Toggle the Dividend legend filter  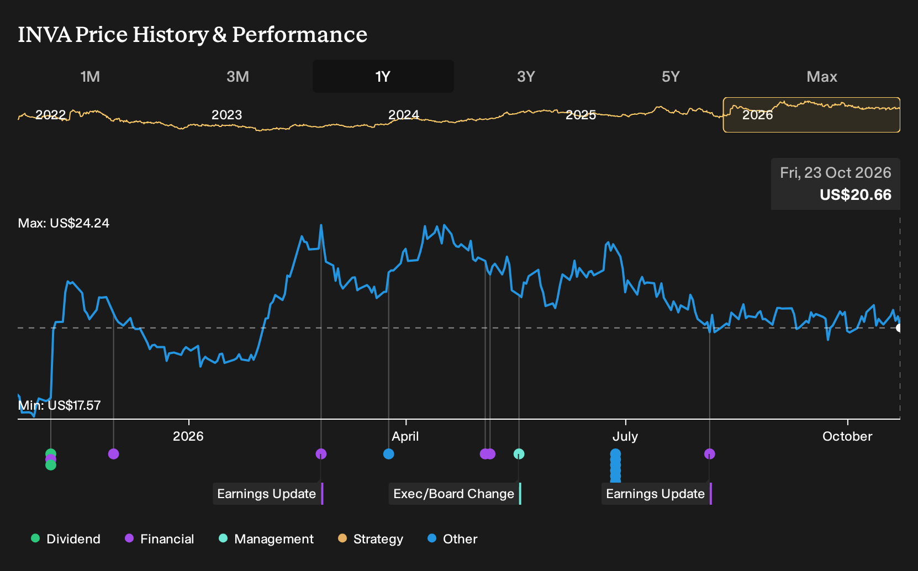point(66,539)
